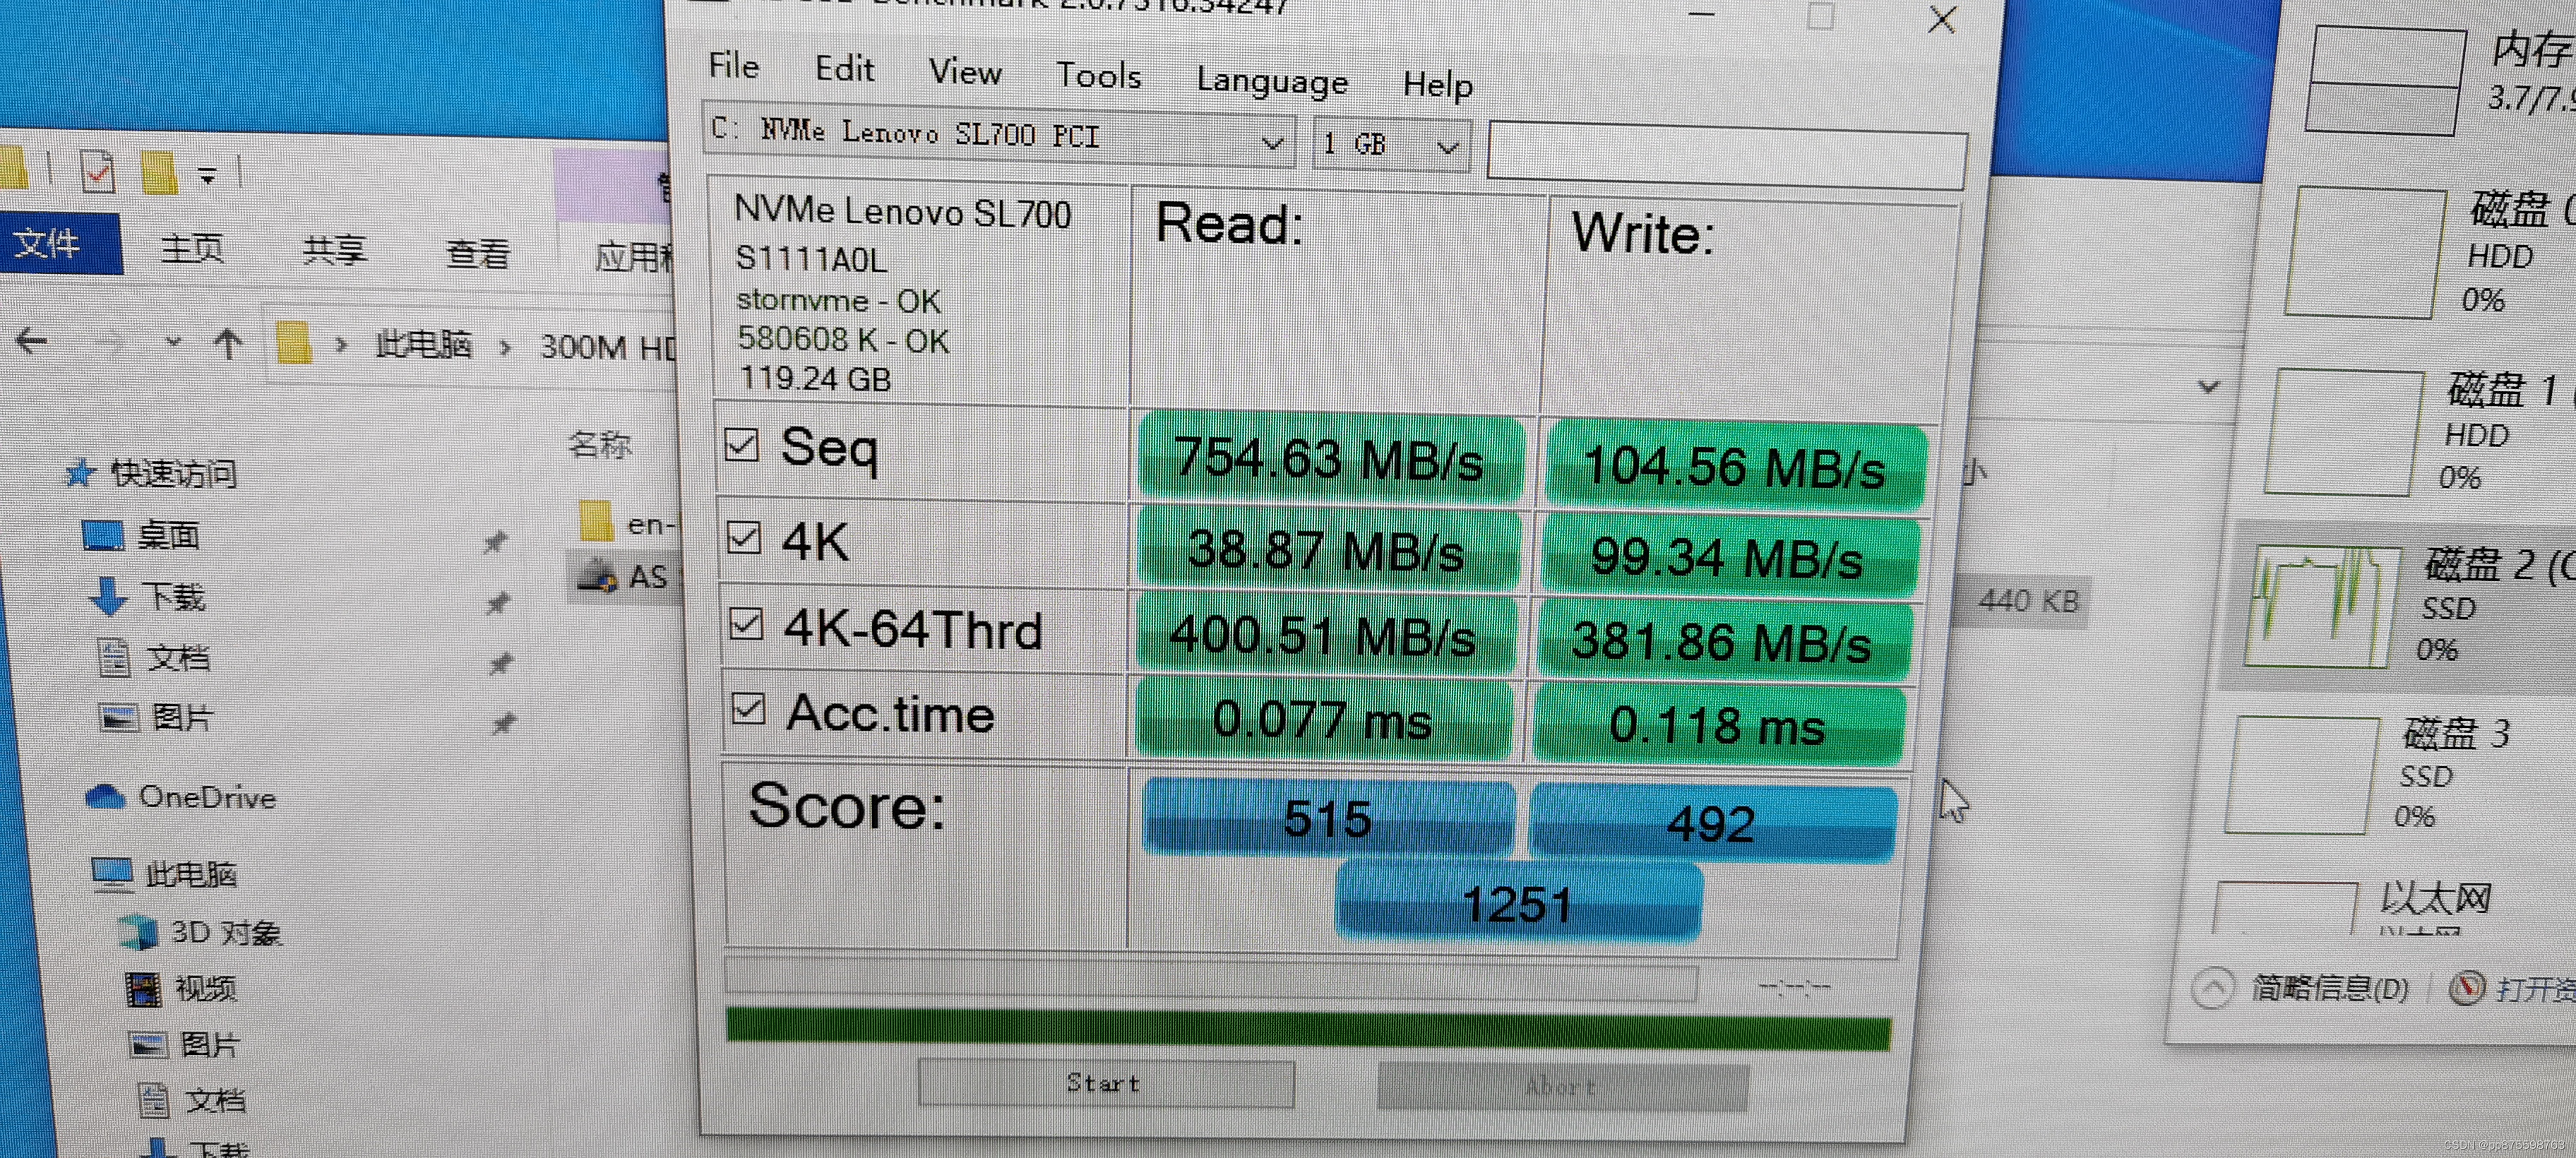Select 此电脑 in the navigation pane
The height and width of the screenshot is (1158, 2576).
[x=191, y=874]
